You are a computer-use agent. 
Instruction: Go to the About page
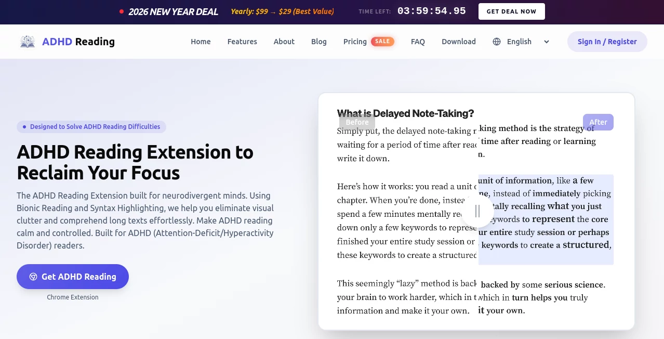[284, 42]
